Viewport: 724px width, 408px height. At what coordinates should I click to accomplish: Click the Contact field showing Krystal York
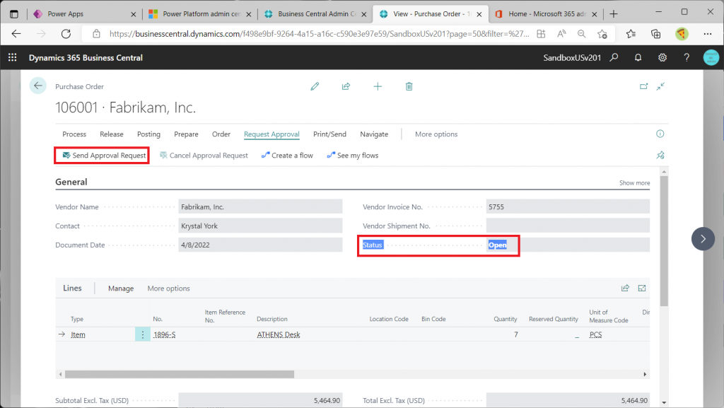[x=260, y=226]
